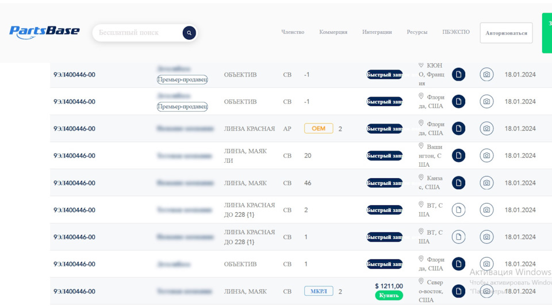Viewport: 552px width, 306px height.
Task: Click the Авторизоваться button
Action: tap(506, 33)
